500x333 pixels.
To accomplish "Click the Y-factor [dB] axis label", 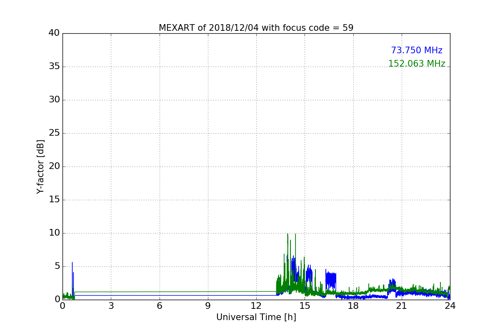I will (40, 166).
